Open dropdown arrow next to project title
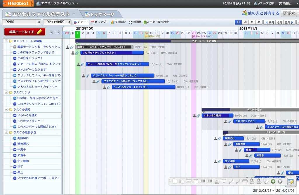The height and width of the screenshot is (195, 299). tap(74, 14)
